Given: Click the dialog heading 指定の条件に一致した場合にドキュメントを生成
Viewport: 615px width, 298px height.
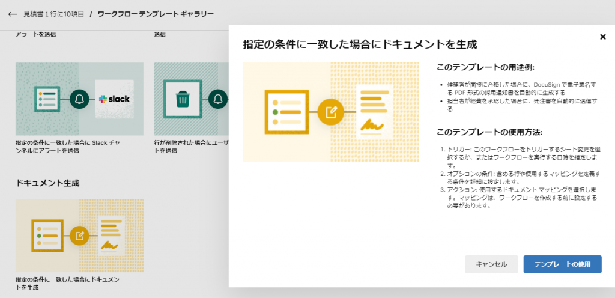Looking at the screenshot, I should click(x=360, y=44).
